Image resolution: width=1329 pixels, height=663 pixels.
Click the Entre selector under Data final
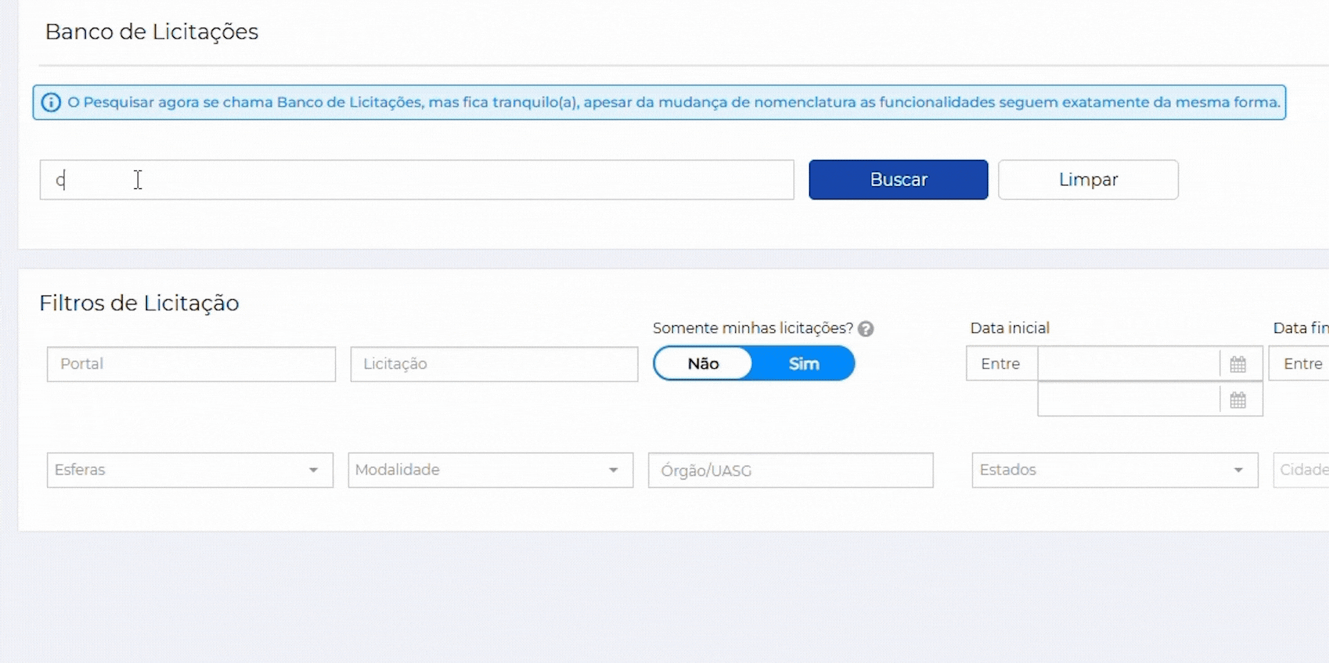point(1301,364)
